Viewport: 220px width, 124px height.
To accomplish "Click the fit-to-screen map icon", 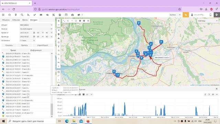I will click(x=58, y=72).
